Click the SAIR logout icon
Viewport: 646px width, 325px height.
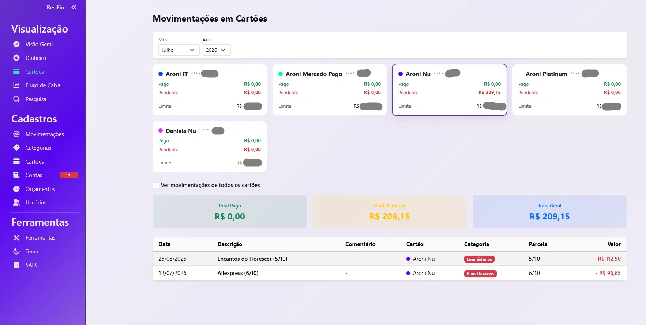(16, 265)
